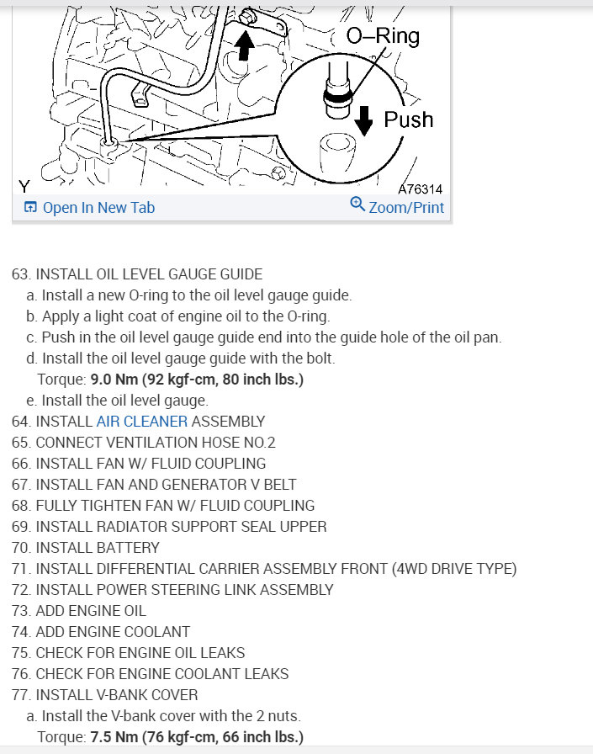
Task: Open the diagram in a new tab
Action: coord(89,207)
